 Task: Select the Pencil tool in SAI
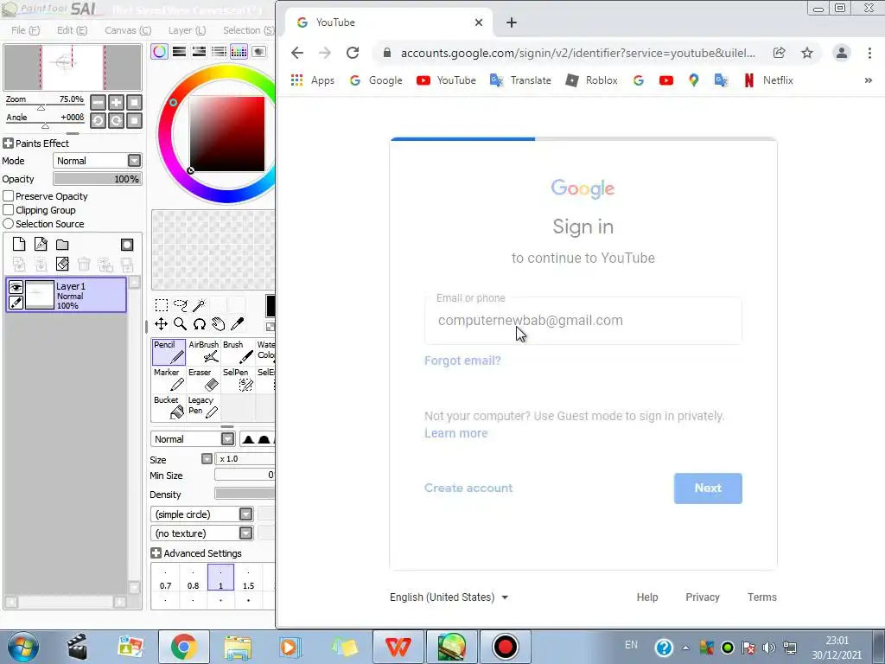(169, 352)
